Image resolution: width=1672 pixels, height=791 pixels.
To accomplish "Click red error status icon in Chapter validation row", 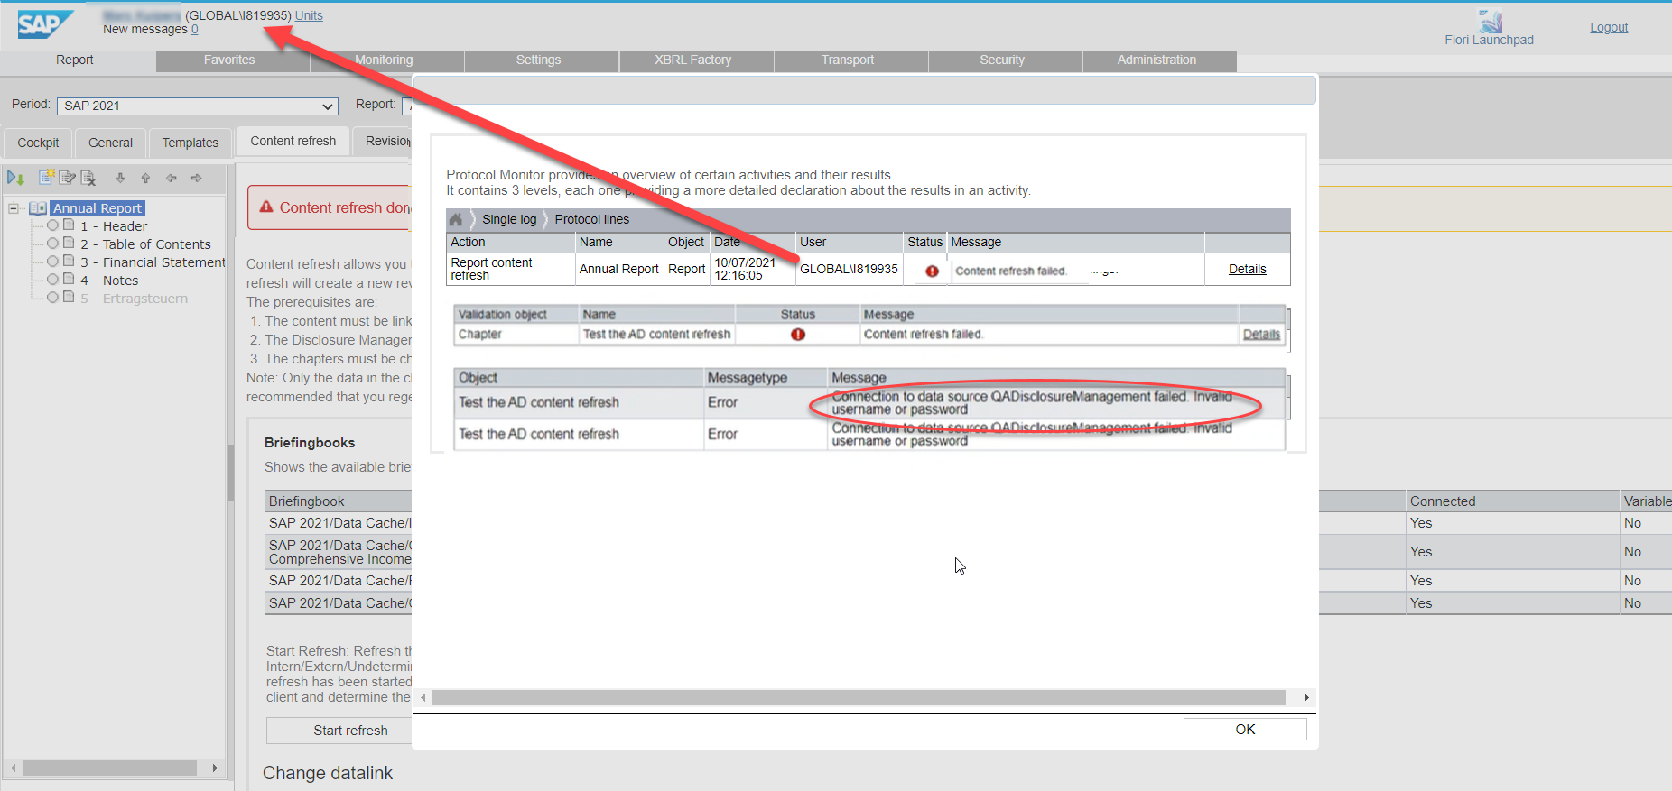I will 798,335.
